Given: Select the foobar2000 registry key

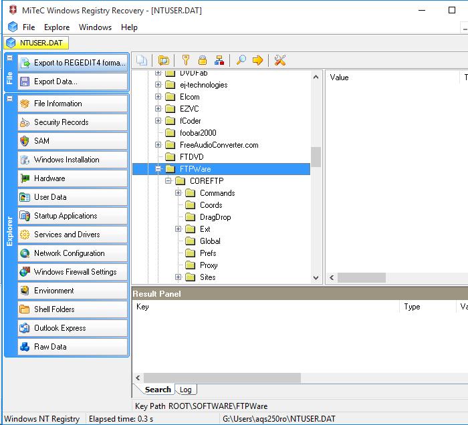Looking at the screenshot, I should click(x=198, y=133).
